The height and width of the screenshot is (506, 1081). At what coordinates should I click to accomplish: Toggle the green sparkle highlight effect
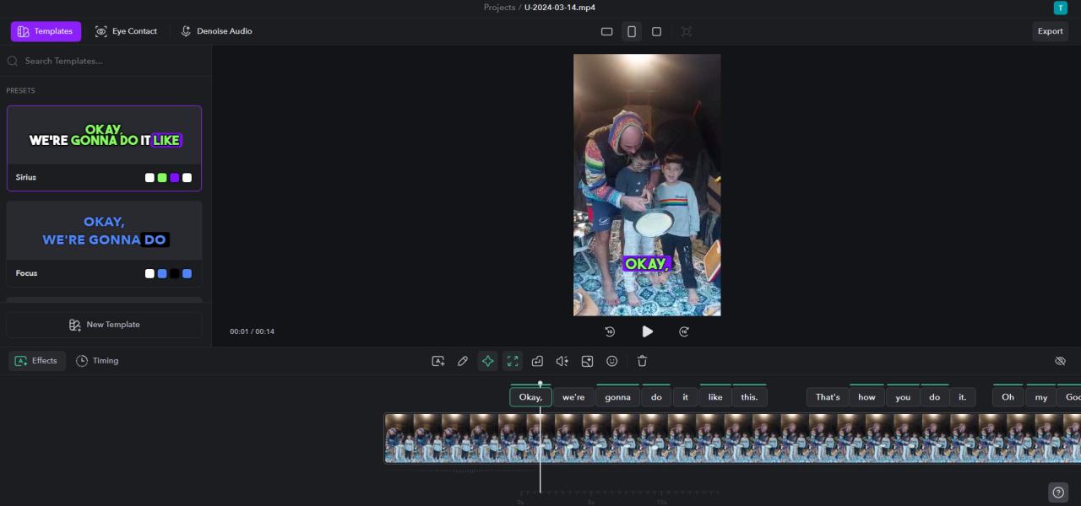coord(487,361)
